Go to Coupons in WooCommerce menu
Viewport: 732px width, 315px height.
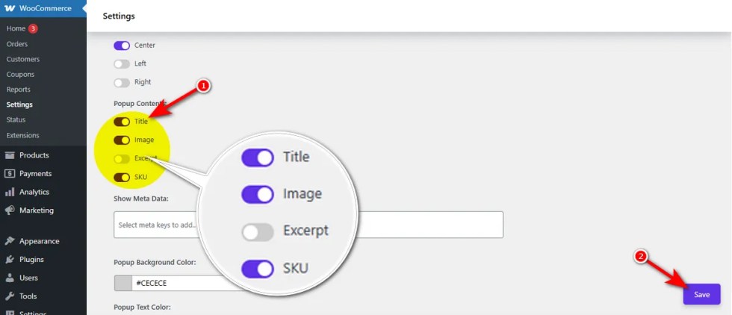[20, 75]
